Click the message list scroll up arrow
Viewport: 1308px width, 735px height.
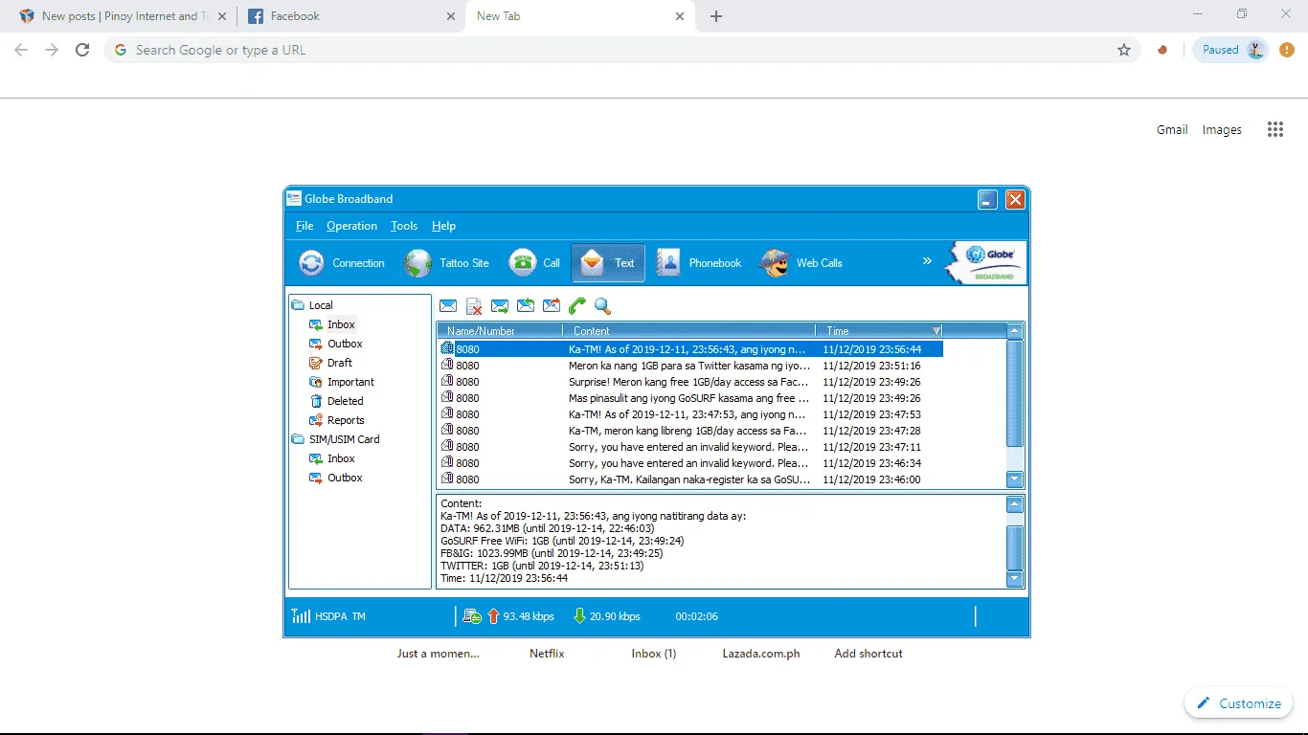click(x=1015, y=331)
